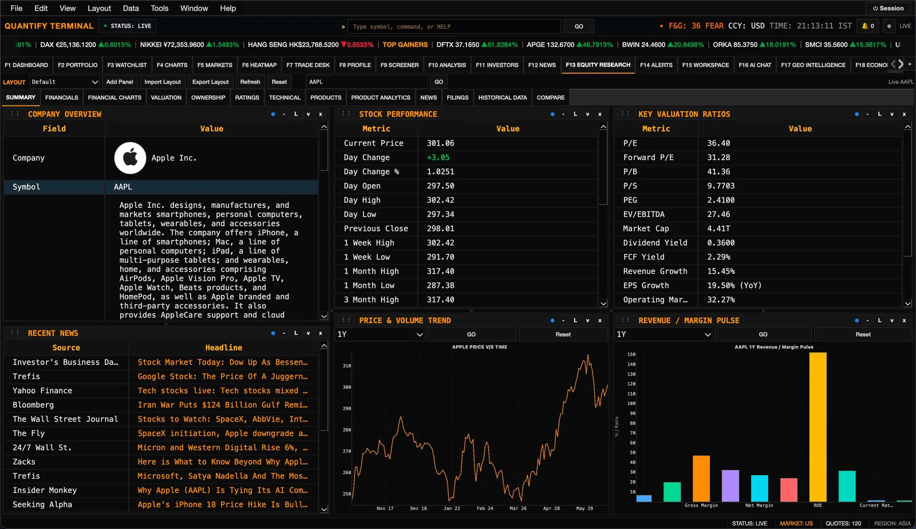Add a new function tab with plus
This screenshot has width=916, height=529.
[910, 64]
